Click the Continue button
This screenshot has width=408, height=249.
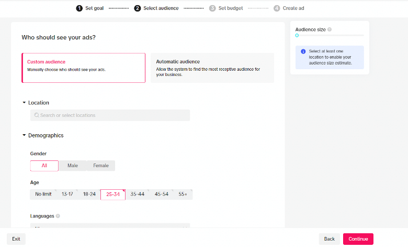tap(358, 239)
